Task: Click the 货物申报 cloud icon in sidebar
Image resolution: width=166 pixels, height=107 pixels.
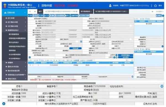Action: point(5,13)
